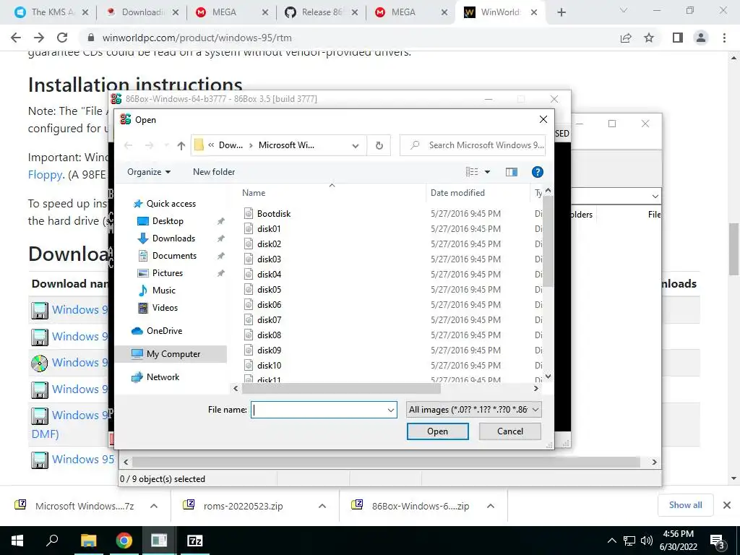The image size is (740, 555).
Task: Refresh the folder listing
Action: (x=379, y=145)
